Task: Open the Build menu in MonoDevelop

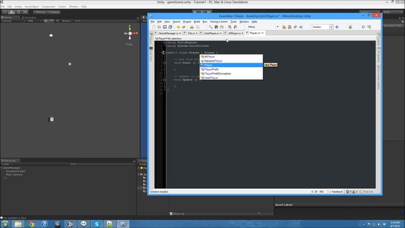Action: tap(197, 22)
